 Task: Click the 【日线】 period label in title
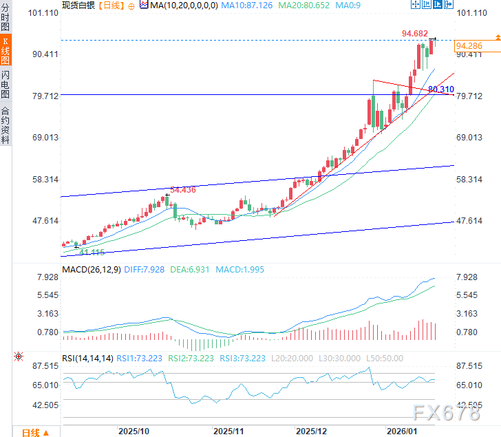pos(111,6)
